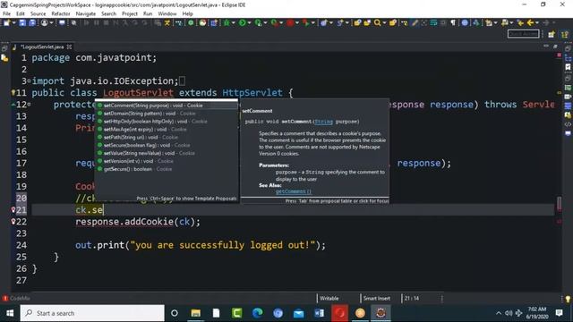Expand the Run configurations dropdown arrow
573x322 pixels.
(x=249, y=22)
